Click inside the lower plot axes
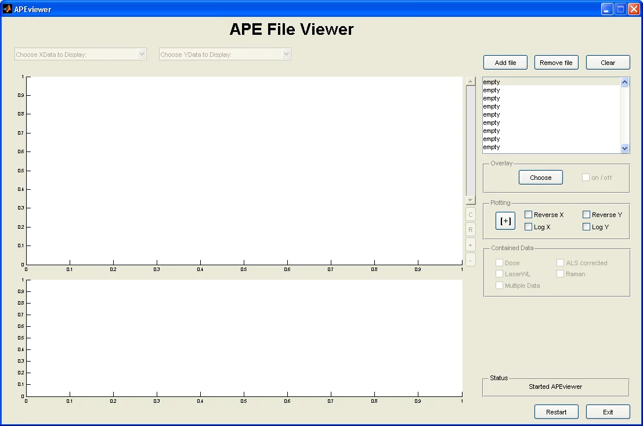Viewport: 643px width, 426px height. 244,338
